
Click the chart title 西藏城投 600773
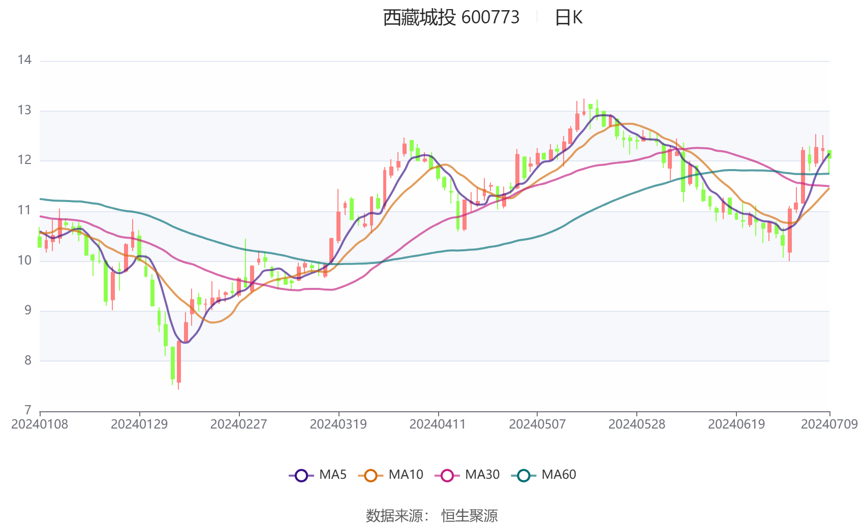tap(451, 18)
